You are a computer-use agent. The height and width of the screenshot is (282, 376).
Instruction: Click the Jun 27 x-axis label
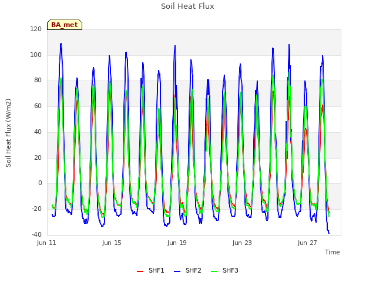tap(307, 243)
